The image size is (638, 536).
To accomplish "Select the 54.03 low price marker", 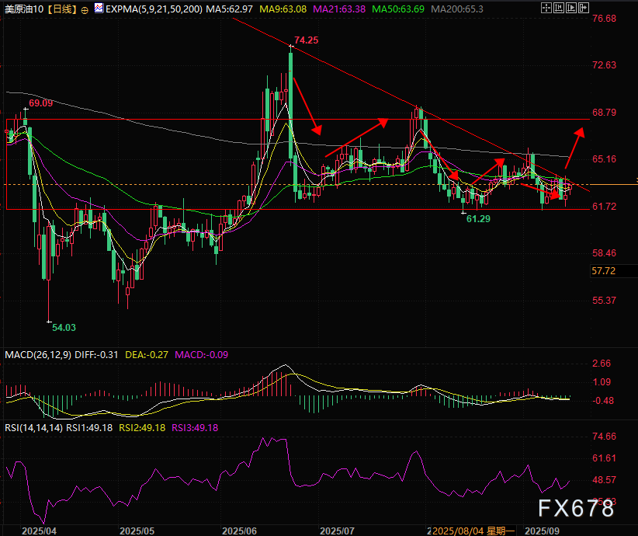I will pos(63,329).
